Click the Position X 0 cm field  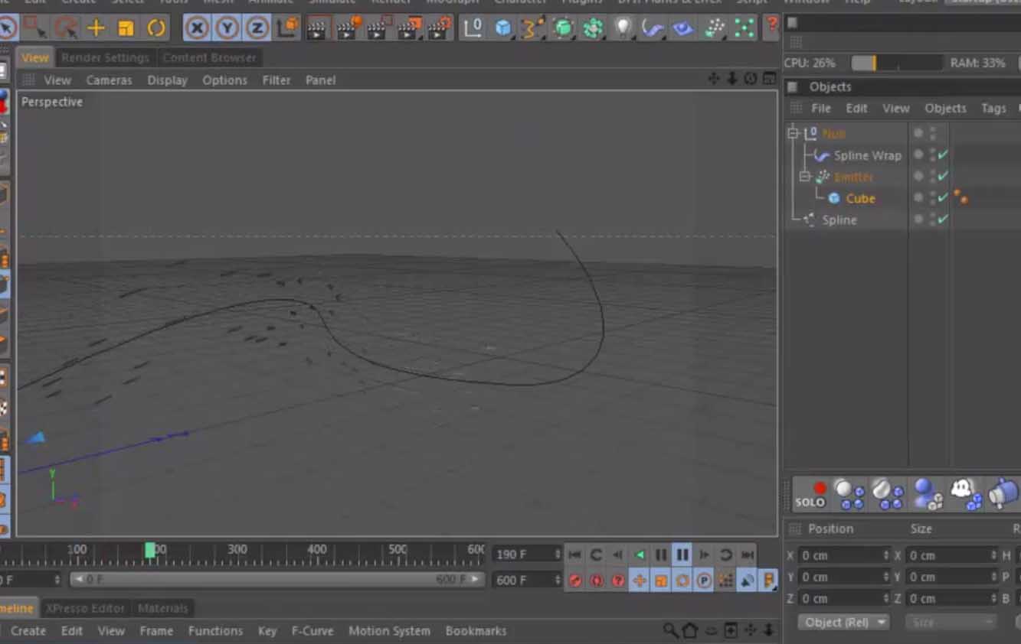coord(845,555)
